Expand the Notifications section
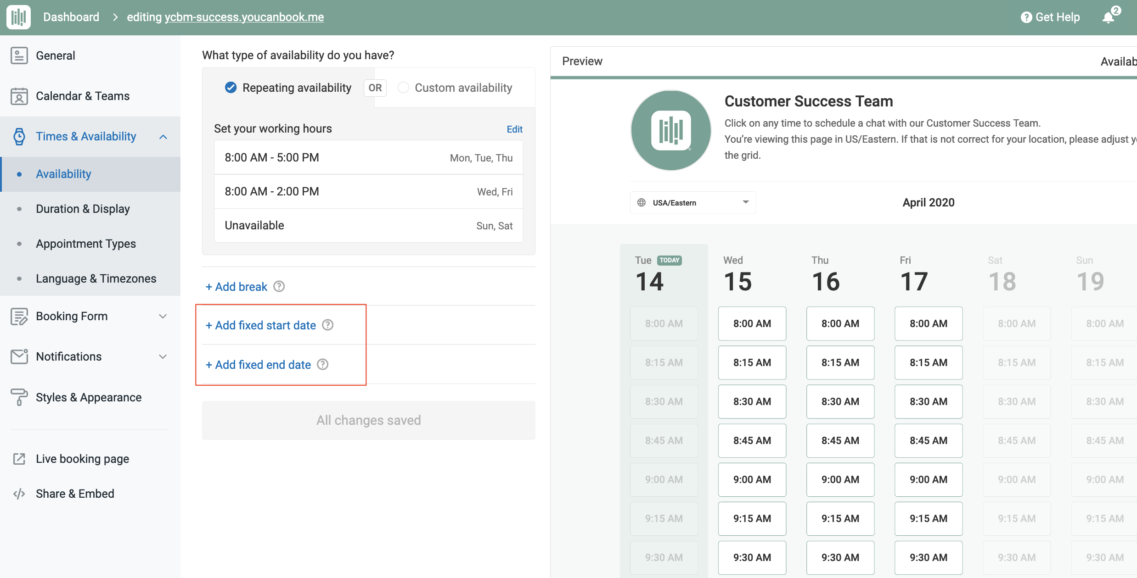The image size is (1137, 578). [163, 356]
